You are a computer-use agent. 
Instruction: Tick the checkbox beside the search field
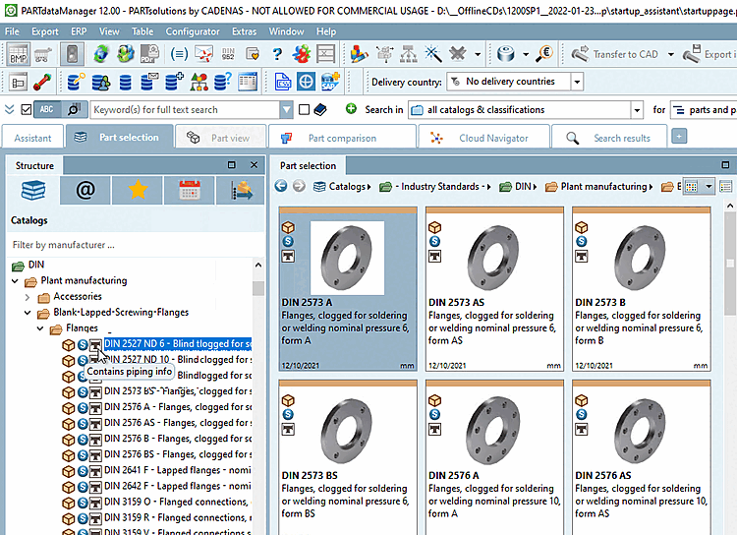click(305, 110)
